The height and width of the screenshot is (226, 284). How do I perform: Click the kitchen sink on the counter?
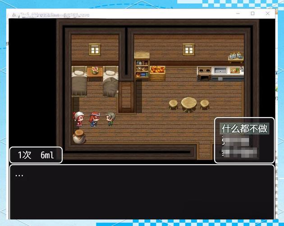click(x=220, y=71)
